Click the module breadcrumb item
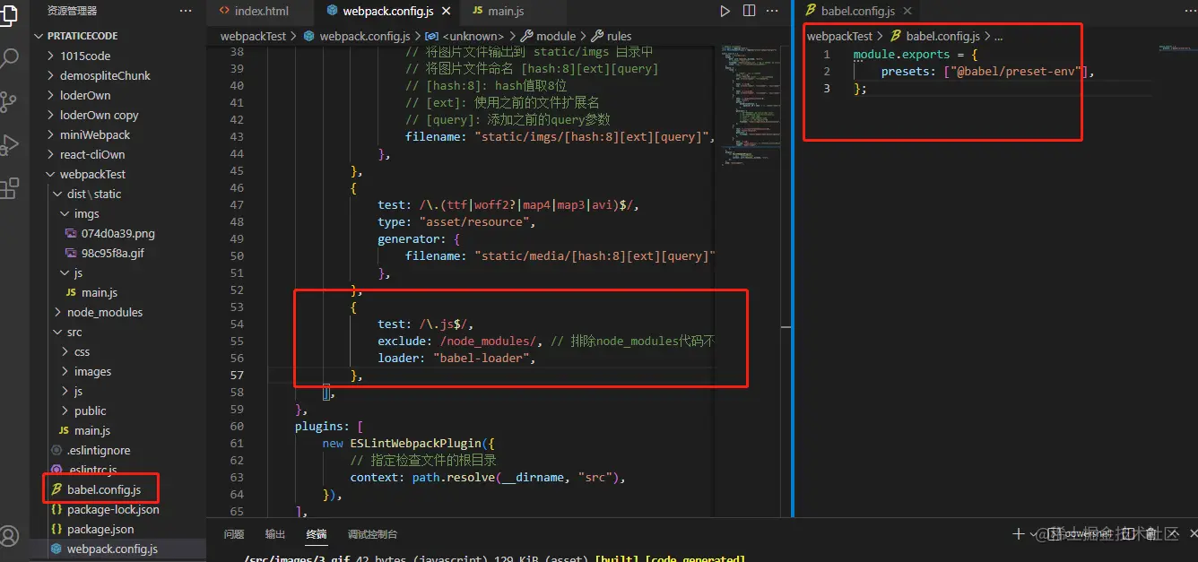The width and height of the screenshot is (1198, 562). tap(555, 36)
